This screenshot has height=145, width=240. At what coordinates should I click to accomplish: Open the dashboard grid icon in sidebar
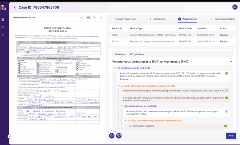tap(3, 19)
